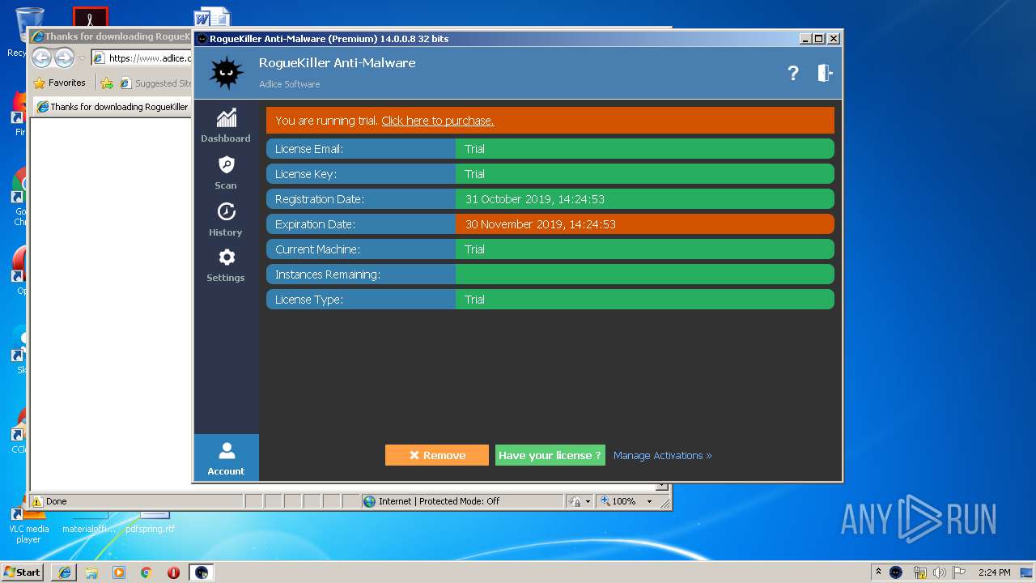This screenshot has width=1036, height=583.
Task: Click the RogueKiller spiky logo icon
Action: (x=227, y=73)
